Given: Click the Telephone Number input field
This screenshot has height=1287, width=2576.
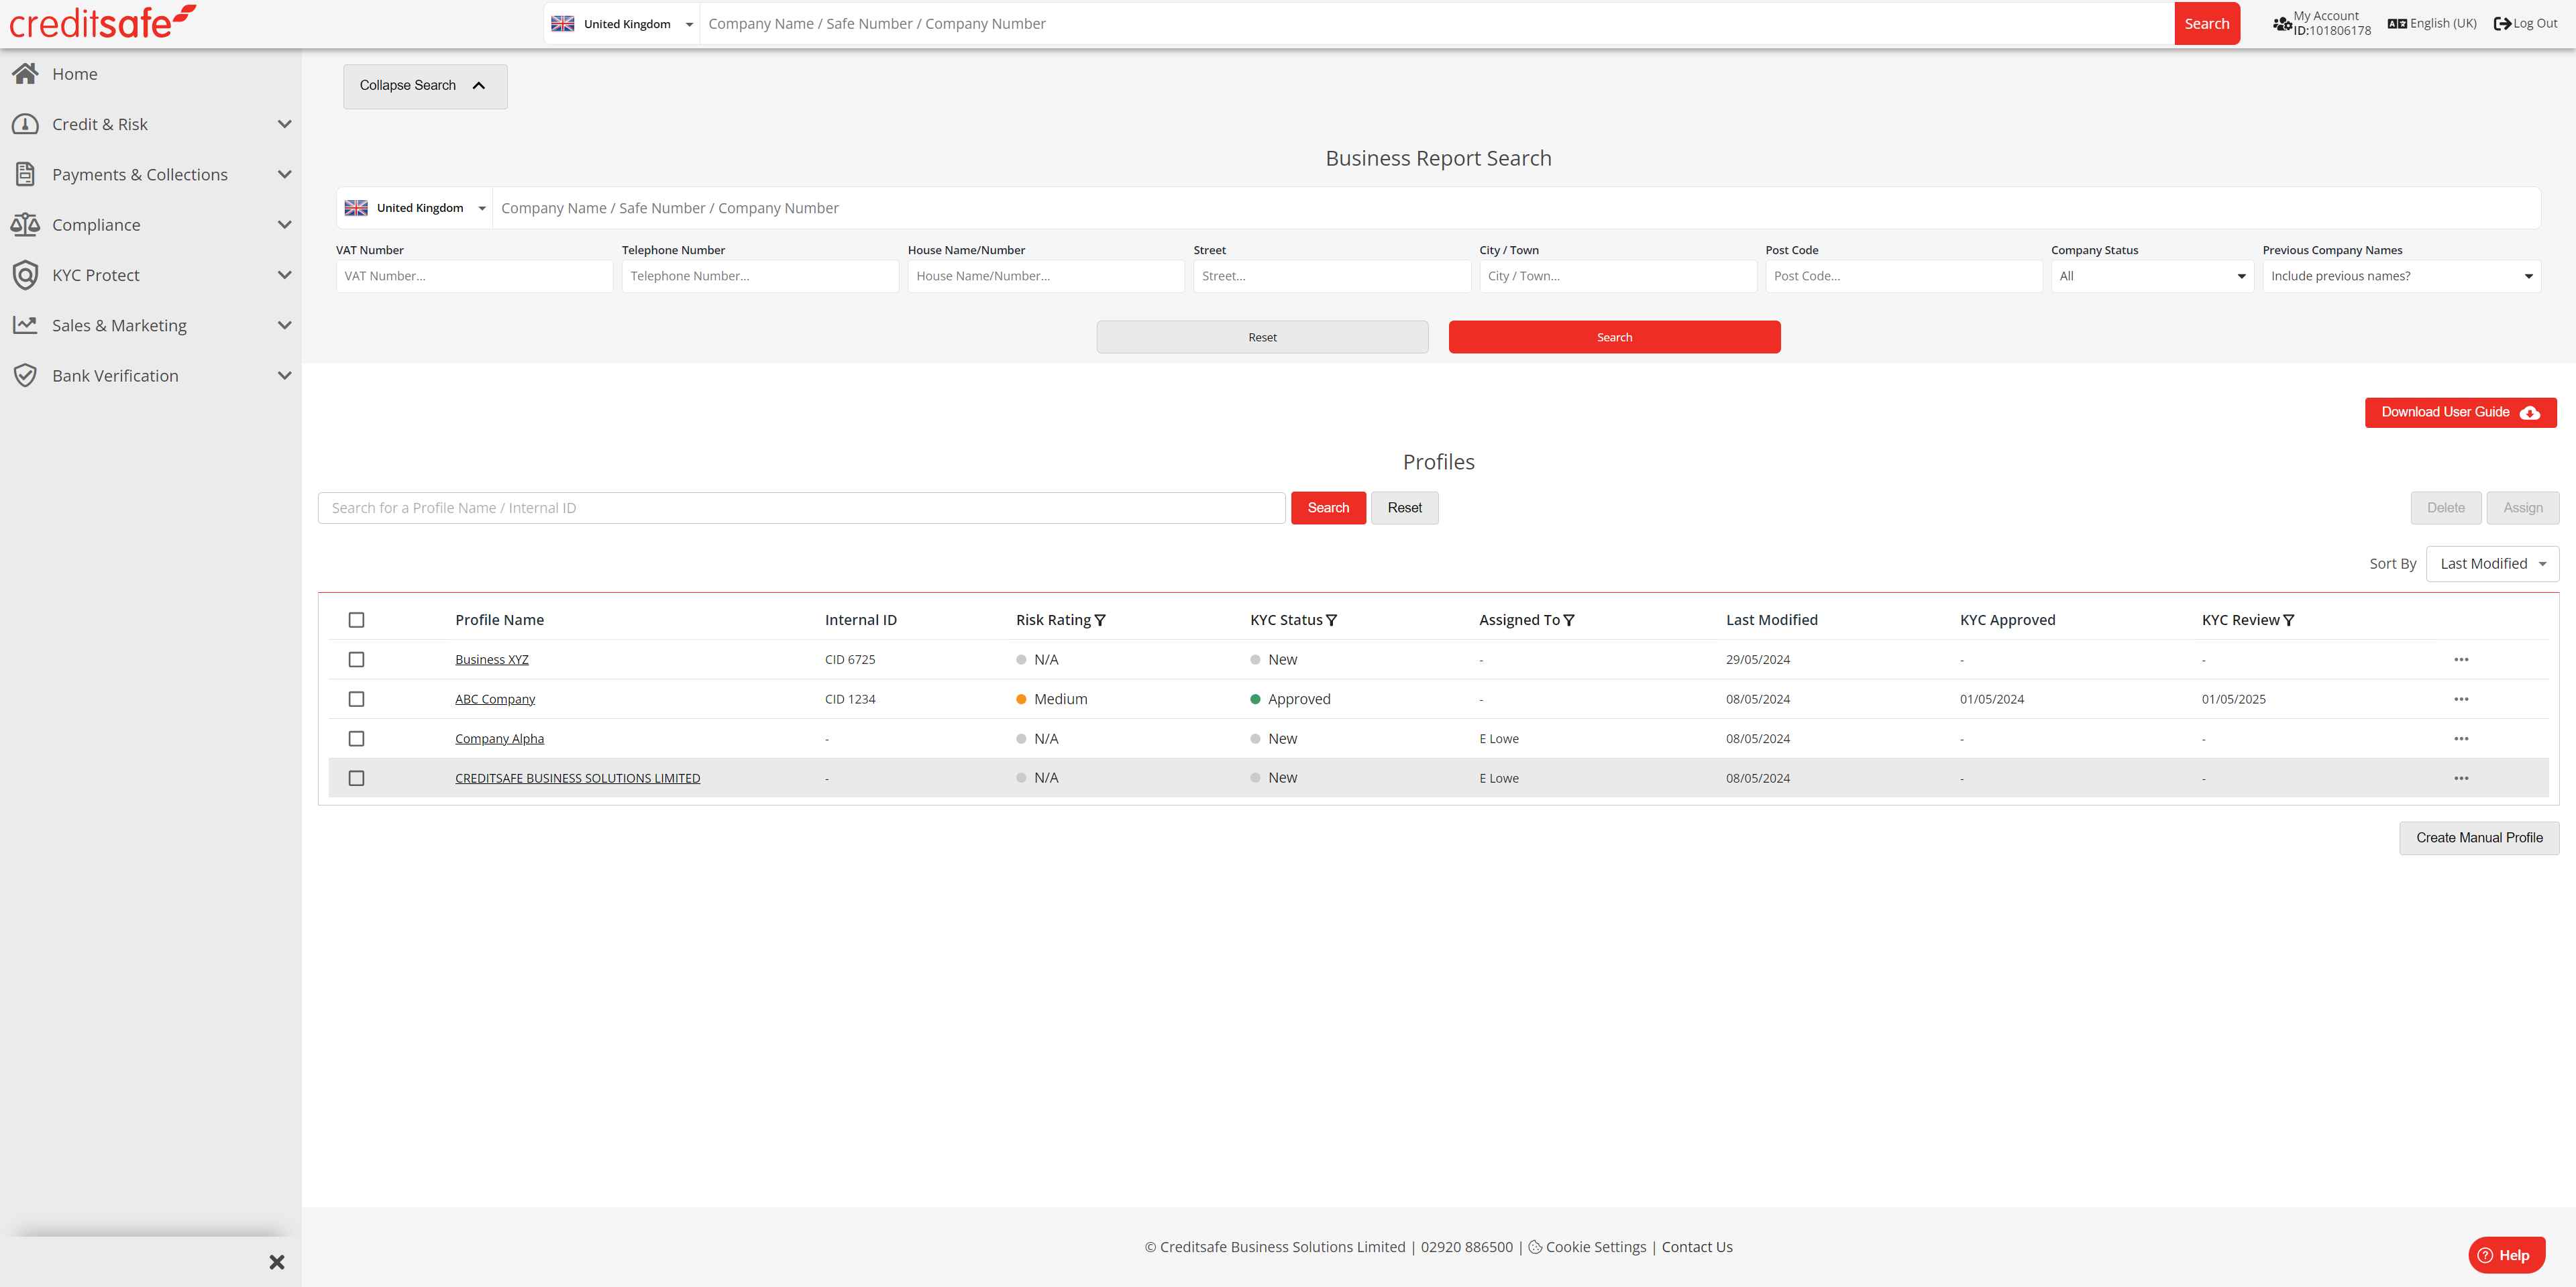Looking at the screenshot, I should point(760,276).
